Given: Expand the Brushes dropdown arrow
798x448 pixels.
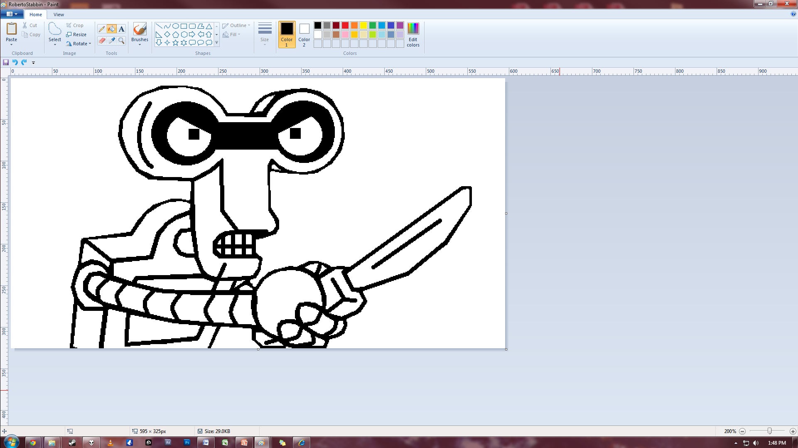Looking at the screenshot, I should [140, 44].
